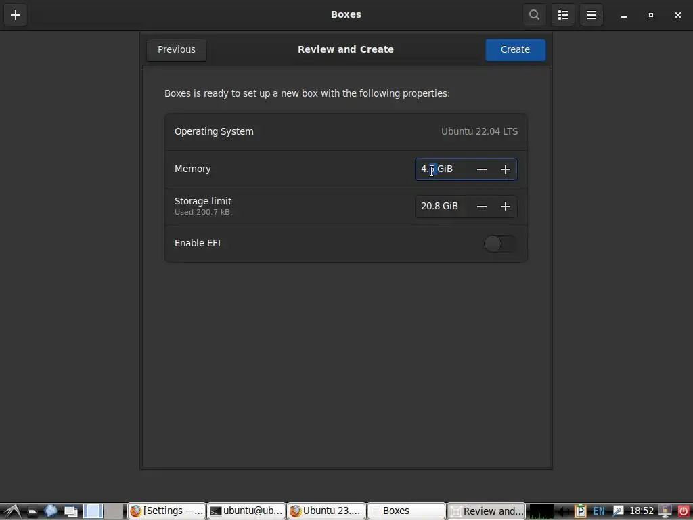Open the volume speaker tray icon
The image size is (693, 520).
click(564, 512)
